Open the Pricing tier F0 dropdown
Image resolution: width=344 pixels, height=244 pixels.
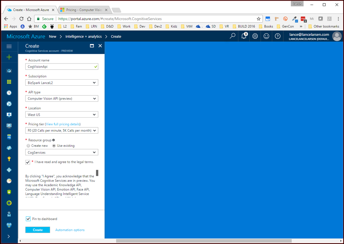(x=62, y=130)
